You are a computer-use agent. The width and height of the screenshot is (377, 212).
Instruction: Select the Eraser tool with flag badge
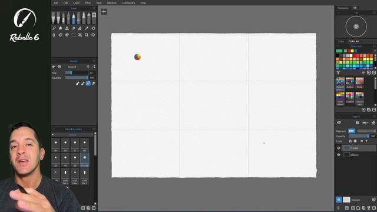(x=94, y=18)
